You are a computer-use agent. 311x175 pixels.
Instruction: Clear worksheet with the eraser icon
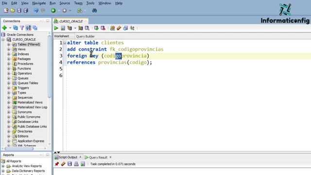[119, 28]
